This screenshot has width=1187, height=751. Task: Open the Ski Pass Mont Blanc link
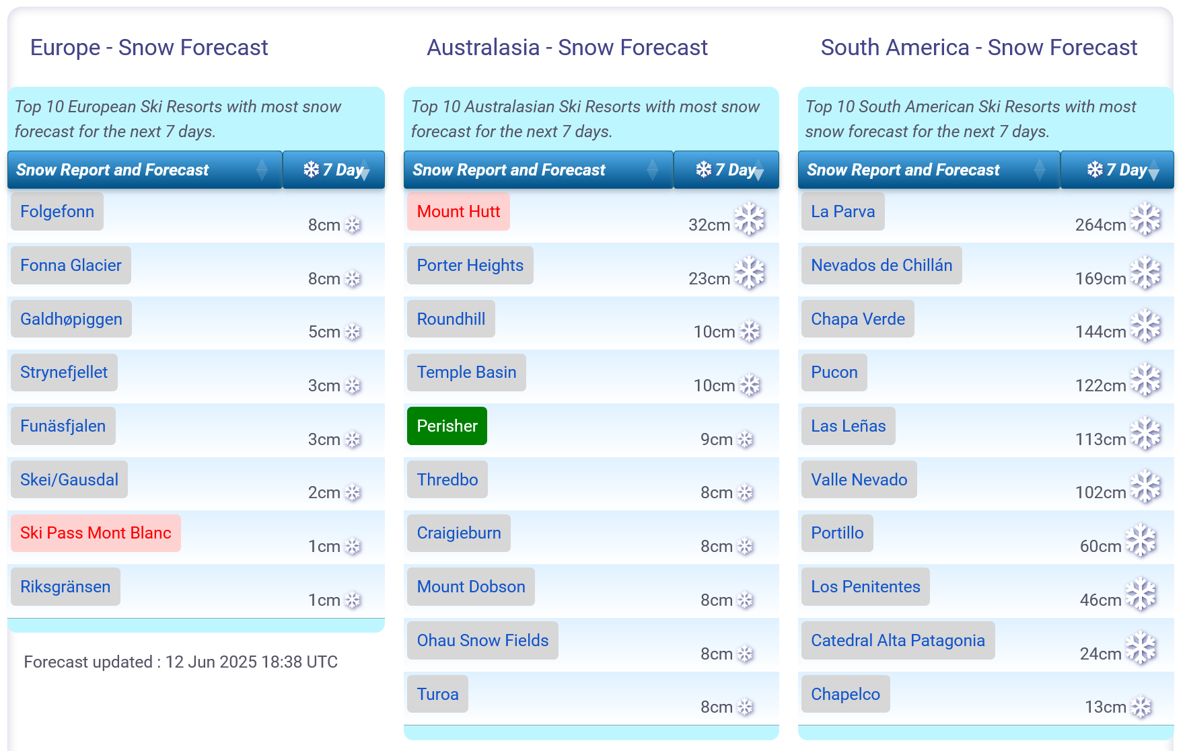point(96,532)
